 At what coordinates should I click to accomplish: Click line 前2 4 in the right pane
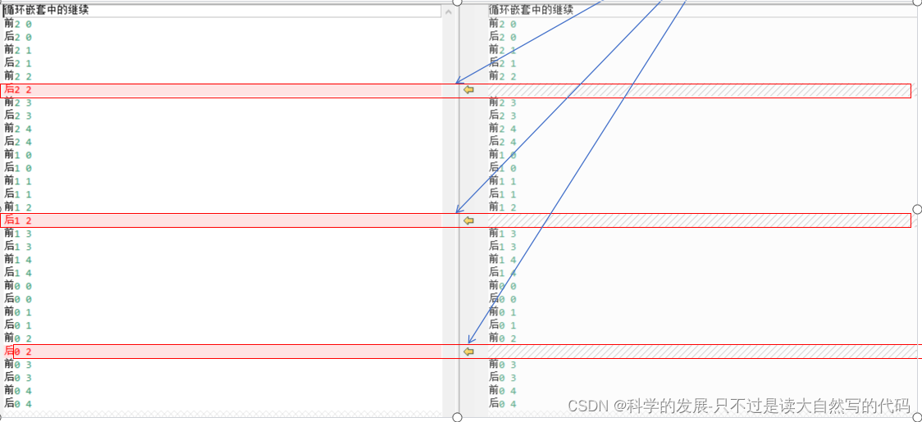coord(503,129)
